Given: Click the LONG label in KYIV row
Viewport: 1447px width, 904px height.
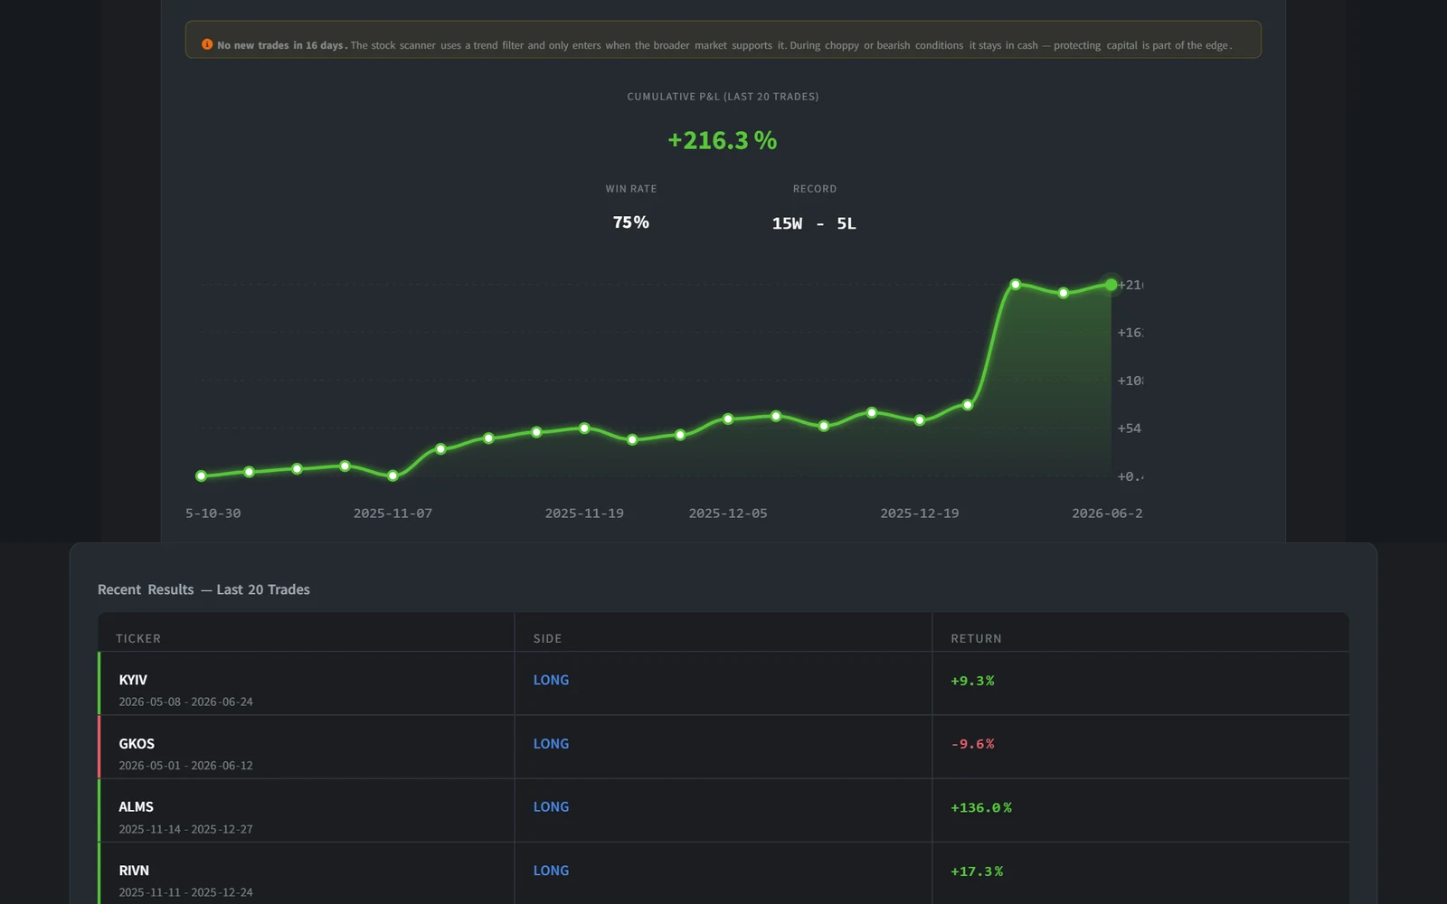Looking at the screenshot, I should [551, 680].
